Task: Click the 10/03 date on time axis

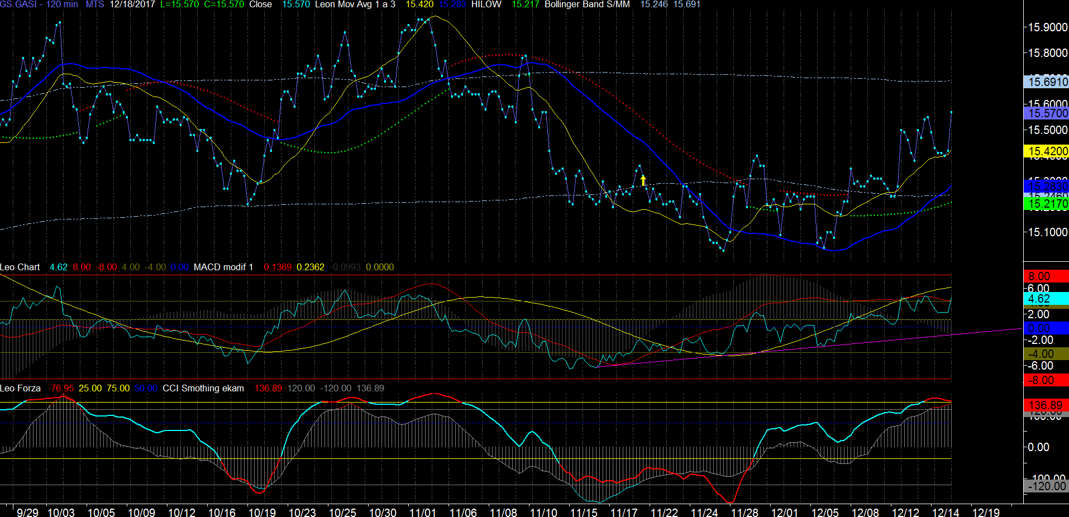Action: (61, 513)
